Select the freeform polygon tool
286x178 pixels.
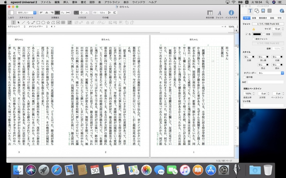(53, 22)
